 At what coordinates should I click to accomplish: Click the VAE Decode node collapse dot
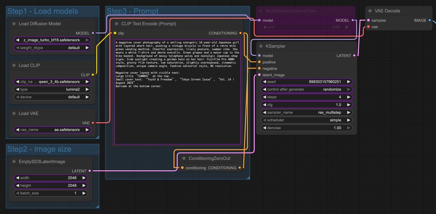pyautogui.click(x=370, y=11)
